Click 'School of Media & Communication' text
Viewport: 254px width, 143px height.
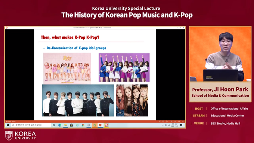[x=220, y=96]
